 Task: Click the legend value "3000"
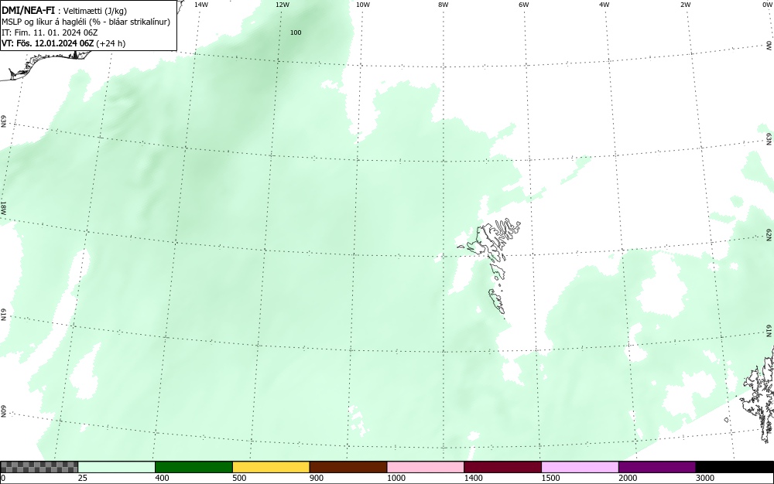click(x=705, y=478)
